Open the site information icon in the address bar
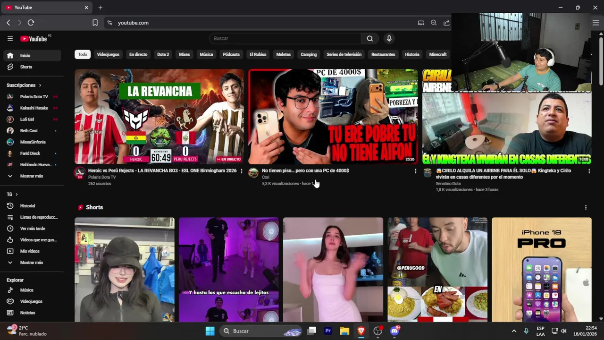The width and height of the screenshot is (604, 340). click(109, 23)
